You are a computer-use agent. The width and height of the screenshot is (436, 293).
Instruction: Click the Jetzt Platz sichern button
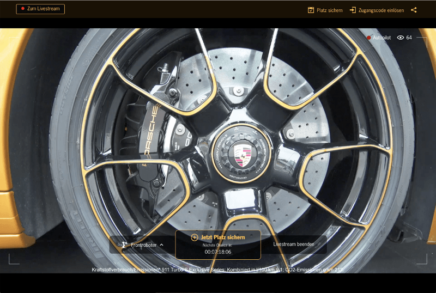point(218,245)
